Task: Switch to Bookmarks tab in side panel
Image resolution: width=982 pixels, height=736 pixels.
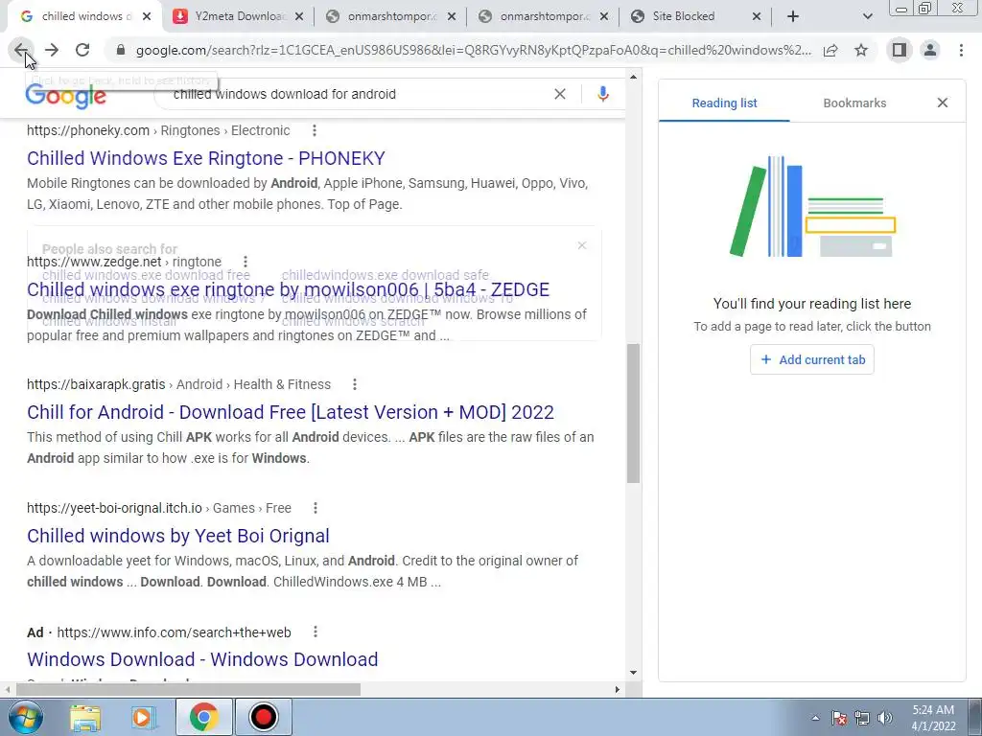Action: point(854,103)
